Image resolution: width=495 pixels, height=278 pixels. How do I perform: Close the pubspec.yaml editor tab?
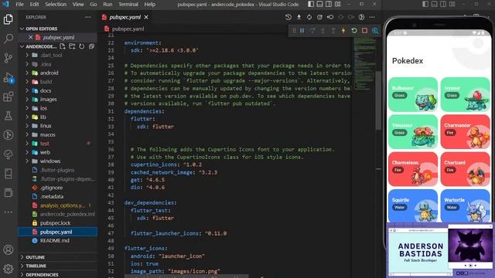[146, 17]
